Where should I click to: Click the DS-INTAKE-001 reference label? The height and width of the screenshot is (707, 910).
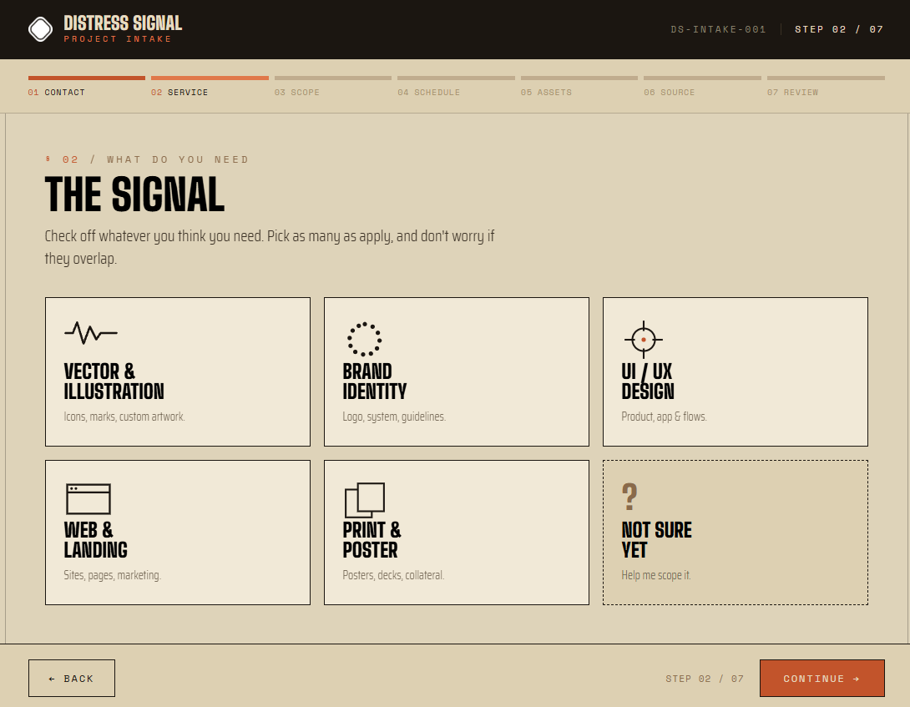pos(718,29)
